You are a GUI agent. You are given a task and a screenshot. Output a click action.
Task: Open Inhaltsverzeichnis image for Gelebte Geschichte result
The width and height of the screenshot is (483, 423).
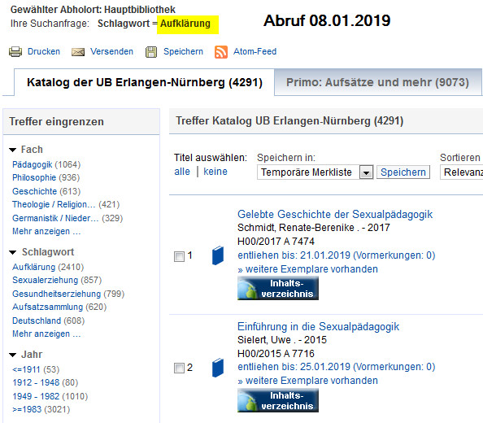coord(278,288)
